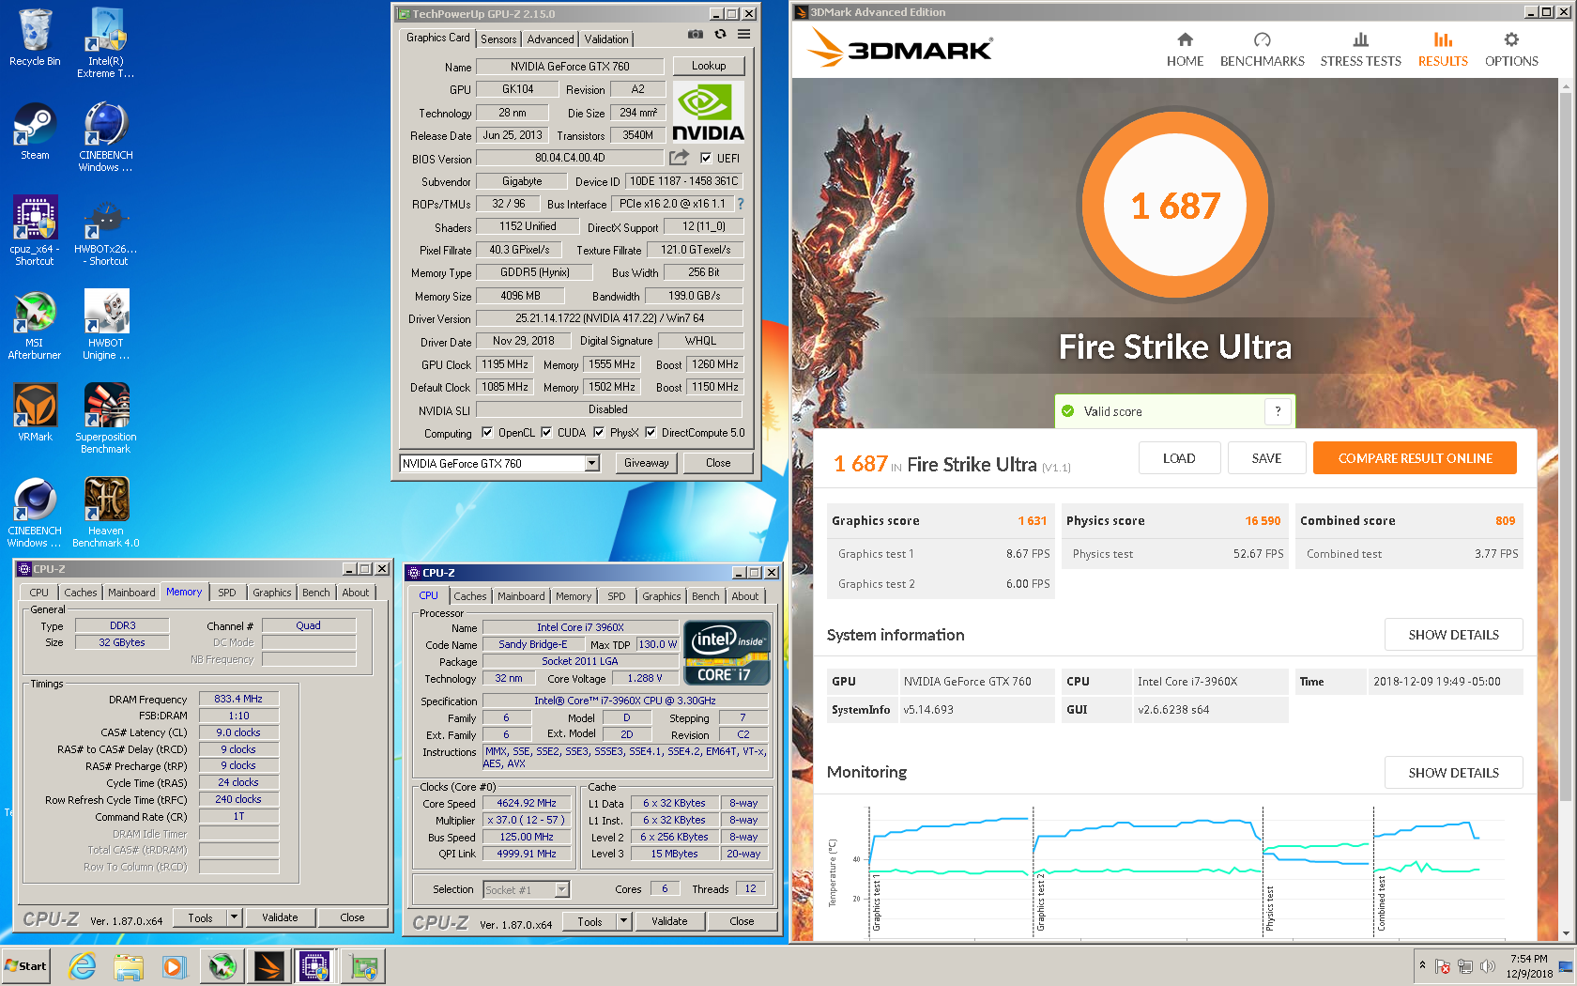This screenshot has width=1577, height=986.
Task: Open the Recycle Bin desktop icon
Action: tap(35, 38)
